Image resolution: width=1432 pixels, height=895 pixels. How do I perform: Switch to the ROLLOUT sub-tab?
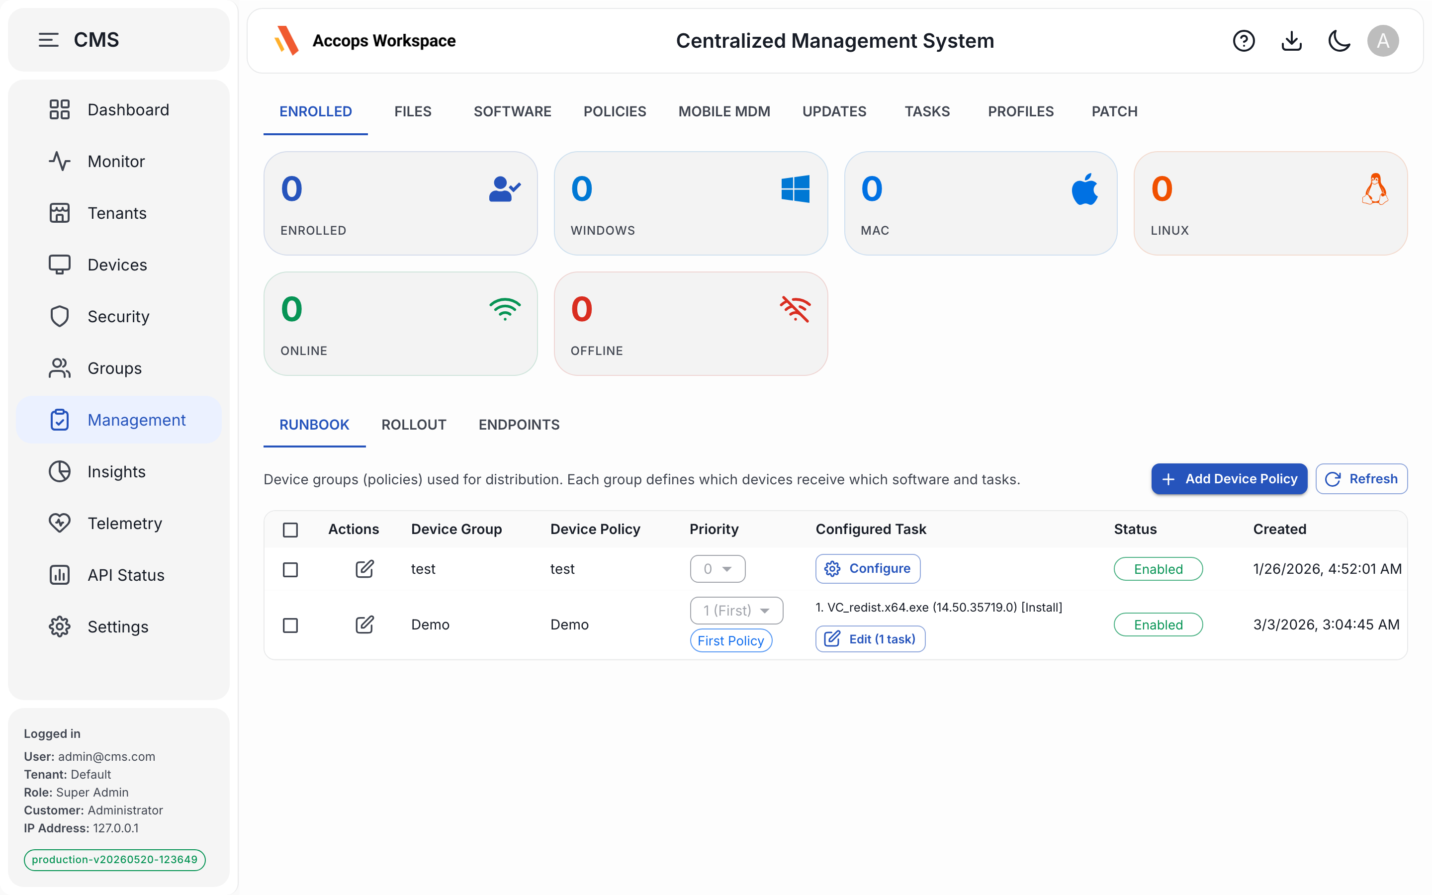(414, 425)
